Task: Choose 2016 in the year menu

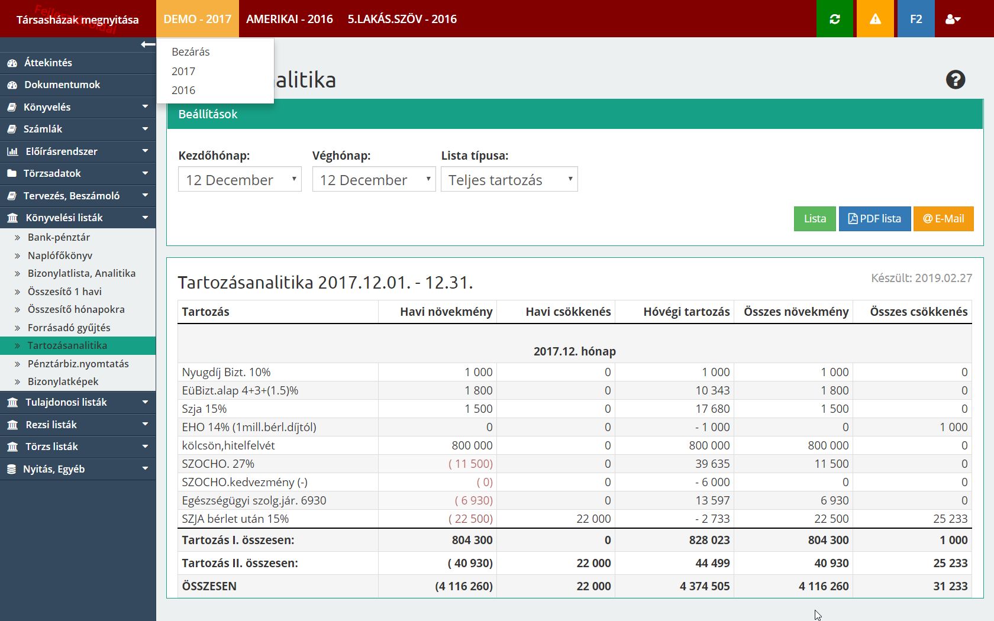Action: pyautogui.click(x=183, y=90)
